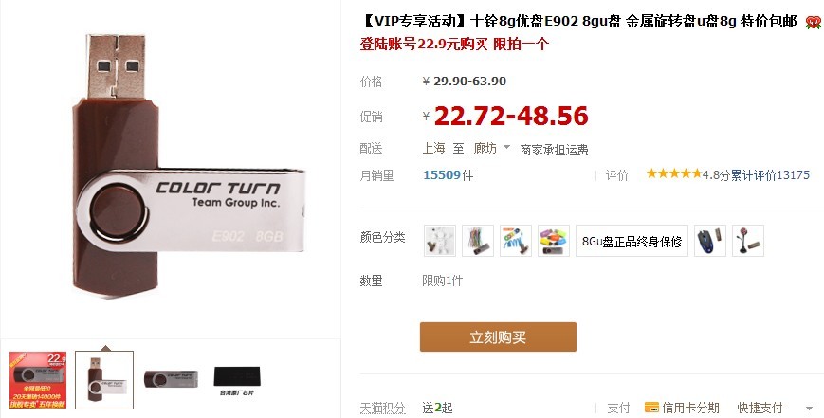Select the upright USB drive thumbnail

104,380
